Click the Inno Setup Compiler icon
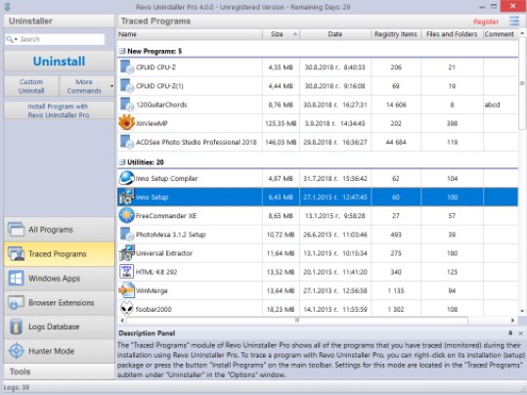 pyautogui.click(x=126, y=178)
